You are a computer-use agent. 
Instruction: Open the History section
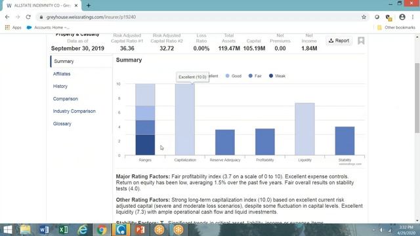click(x=60, y=86)
